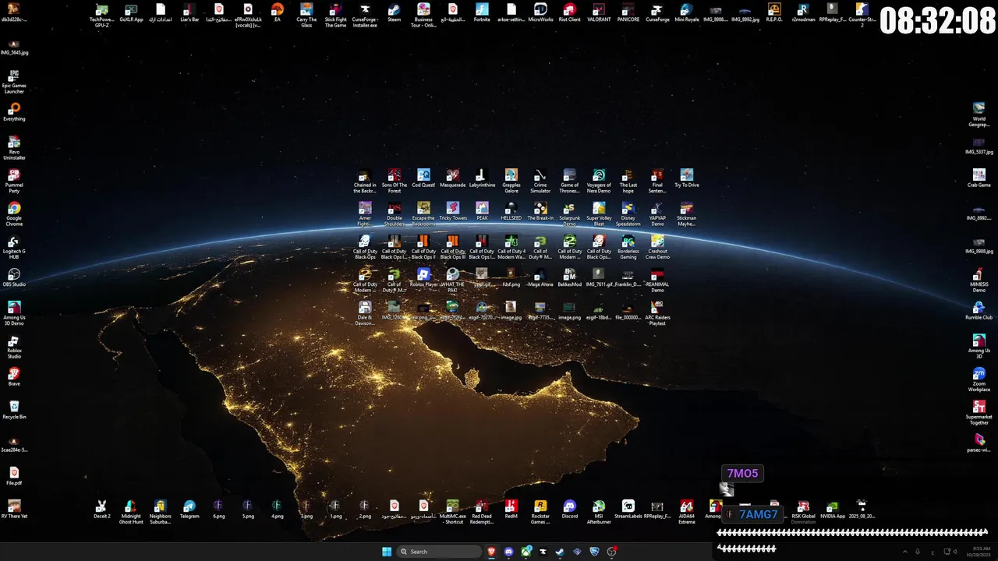Open the Everything search shortcut
This screenshot has width=998, height=561.
point(14,112)
